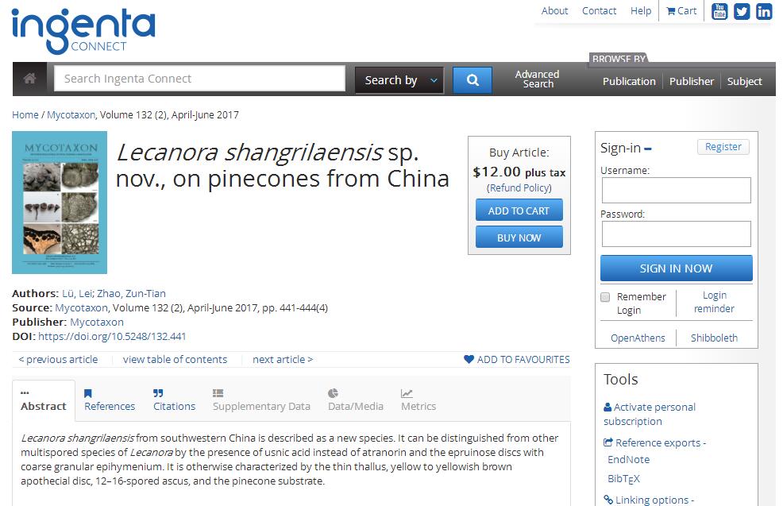Collapse the Sign-in panel toggle

648,149
